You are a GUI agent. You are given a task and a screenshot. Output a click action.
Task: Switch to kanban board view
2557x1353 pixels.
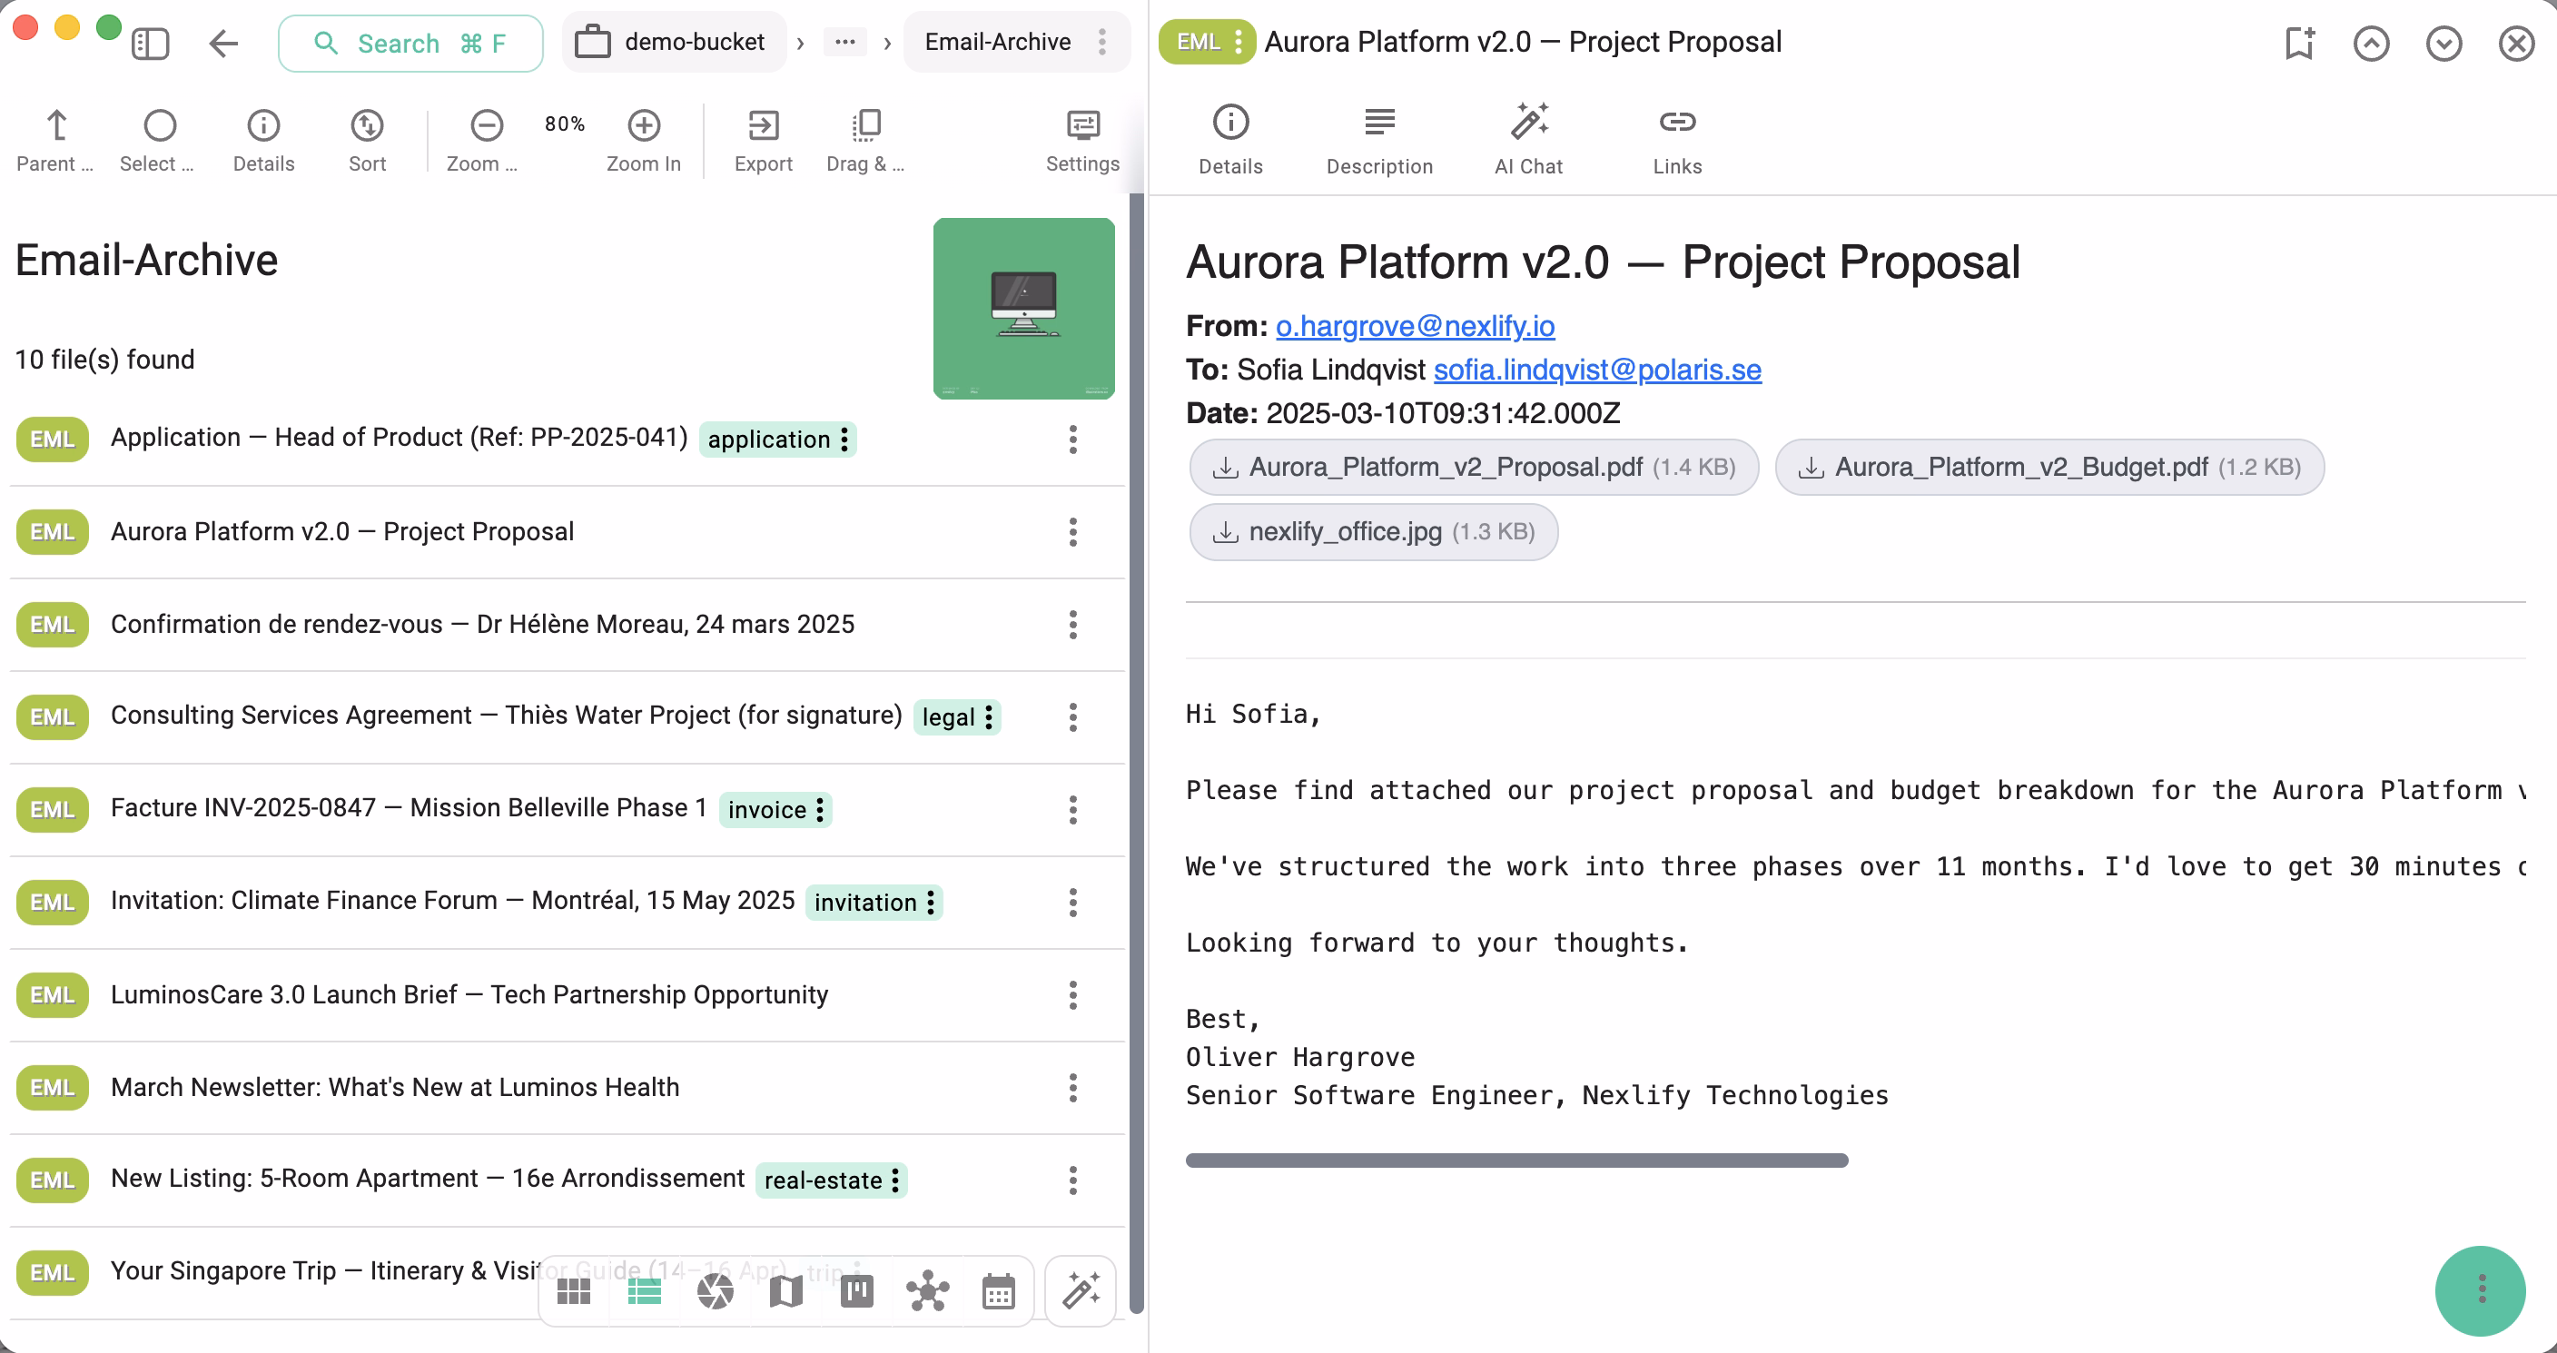coord(855,1290)
